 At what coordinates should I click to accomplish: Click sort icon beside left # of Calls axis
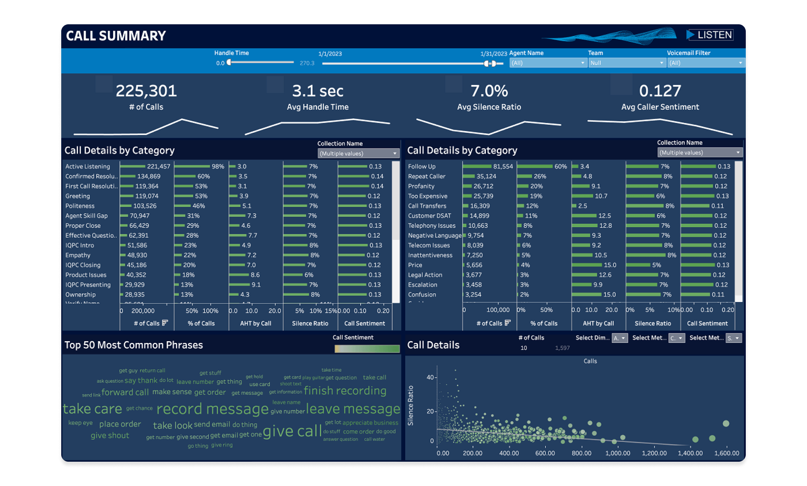165,323
